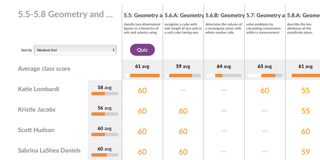
Task: Click the 65 avg progress bar under 5.7
Action: (x=265, y=76)
